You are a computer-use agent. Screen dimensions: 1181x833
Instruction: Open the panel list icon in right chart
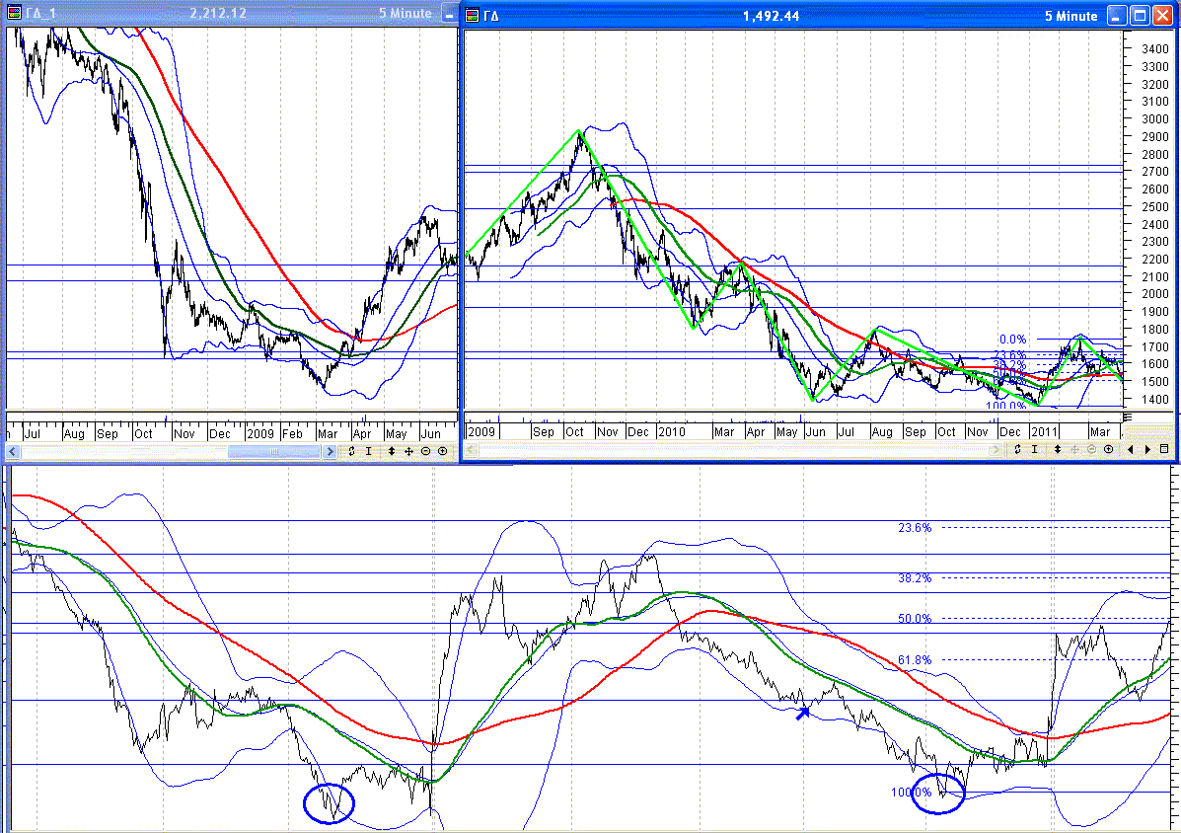click(x=1164, y=449)
